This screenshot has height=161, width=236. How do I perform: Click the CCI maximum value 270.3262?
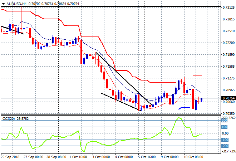228,118
